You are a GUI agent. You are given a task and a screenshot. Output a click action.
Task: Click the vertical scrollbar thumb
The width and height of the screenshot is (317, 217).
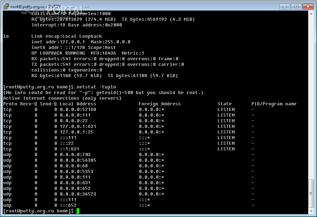pos(311,193)
